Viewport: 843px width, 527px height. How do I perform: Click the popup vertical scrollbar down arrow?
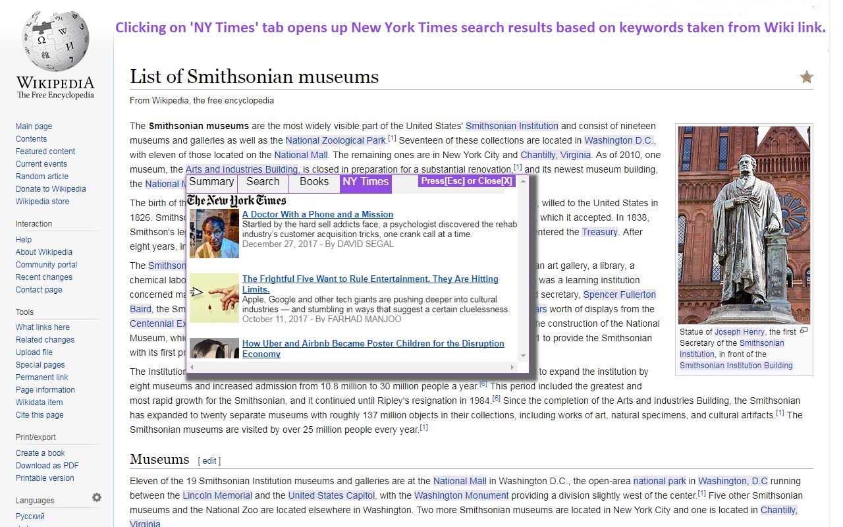coord(524,356)
